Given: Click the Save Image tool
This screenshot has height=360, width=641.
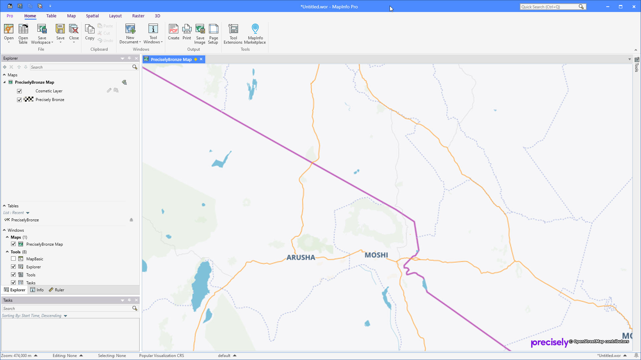Looking at the screenshot, I should (200, 33).
